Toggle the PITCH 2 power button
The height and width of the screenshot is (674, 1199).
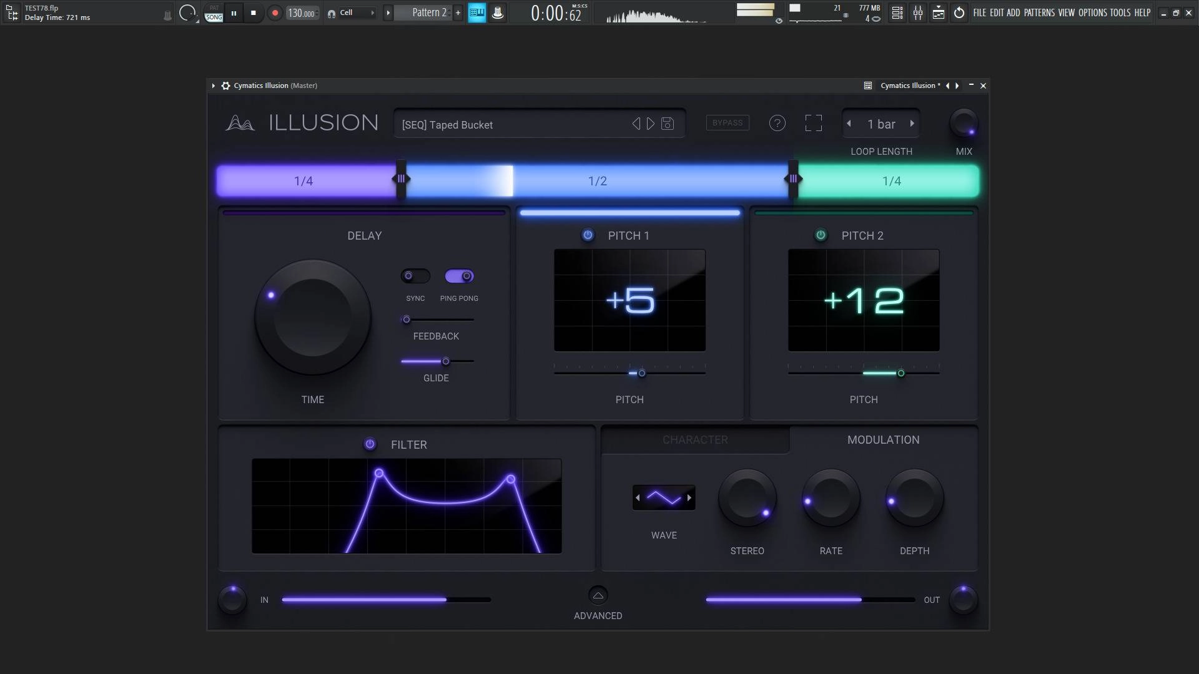[821, 235]
